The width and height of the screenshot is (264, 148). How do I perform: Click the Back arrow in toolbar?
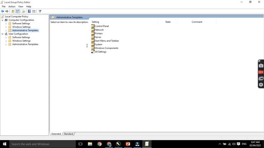pos(2,11)
